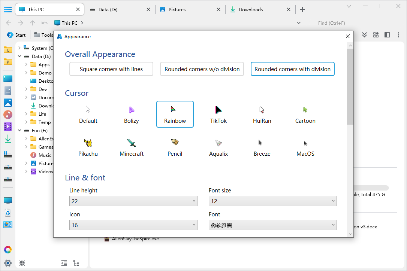The width and height of the screenshot is (407, 271).
Task: Open the Font size dropdown
Action: click(272, 201)
